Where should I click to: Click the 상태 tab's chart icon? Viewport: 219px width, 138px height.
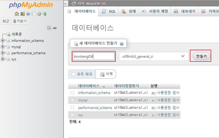[x=124, y=11]
